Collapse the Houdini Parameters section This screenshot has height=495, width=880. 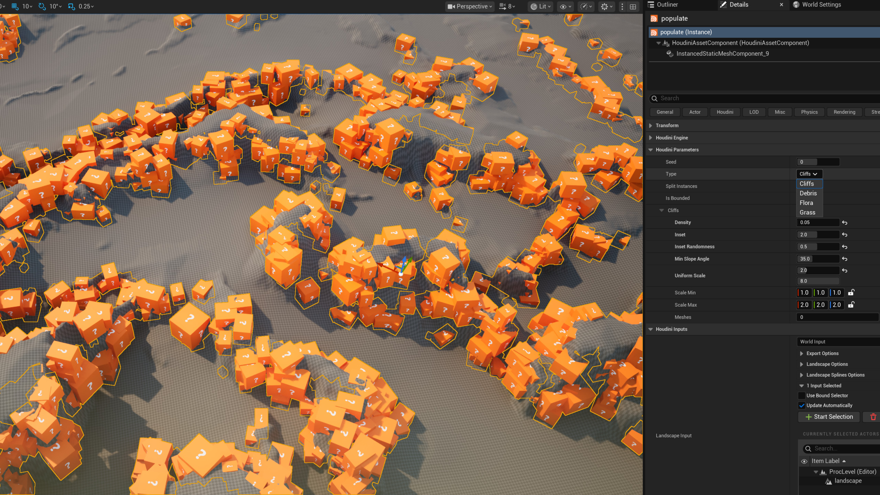click(651, 150)
